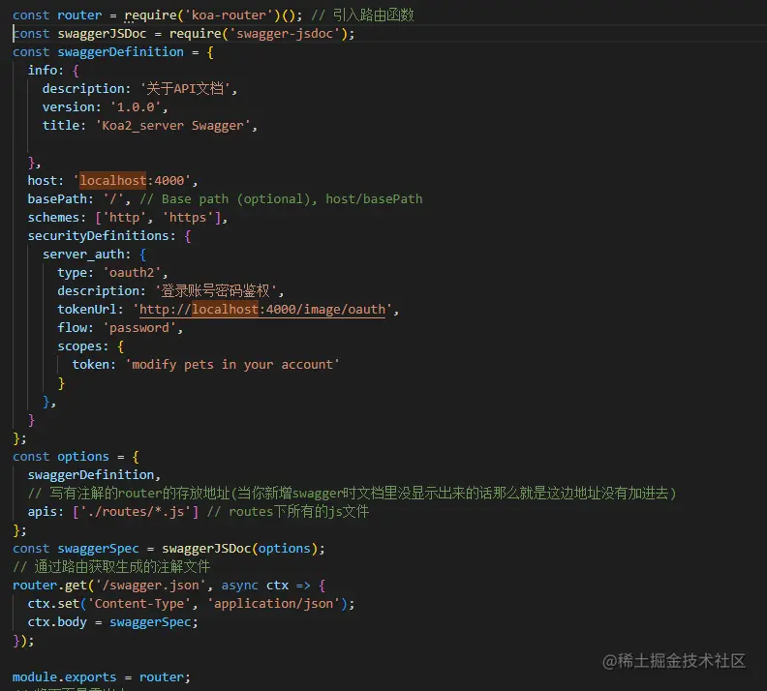This screenshot has height=691, width=767.
Task: Click the '/swagger.json' route string
Action: point(151,586)
